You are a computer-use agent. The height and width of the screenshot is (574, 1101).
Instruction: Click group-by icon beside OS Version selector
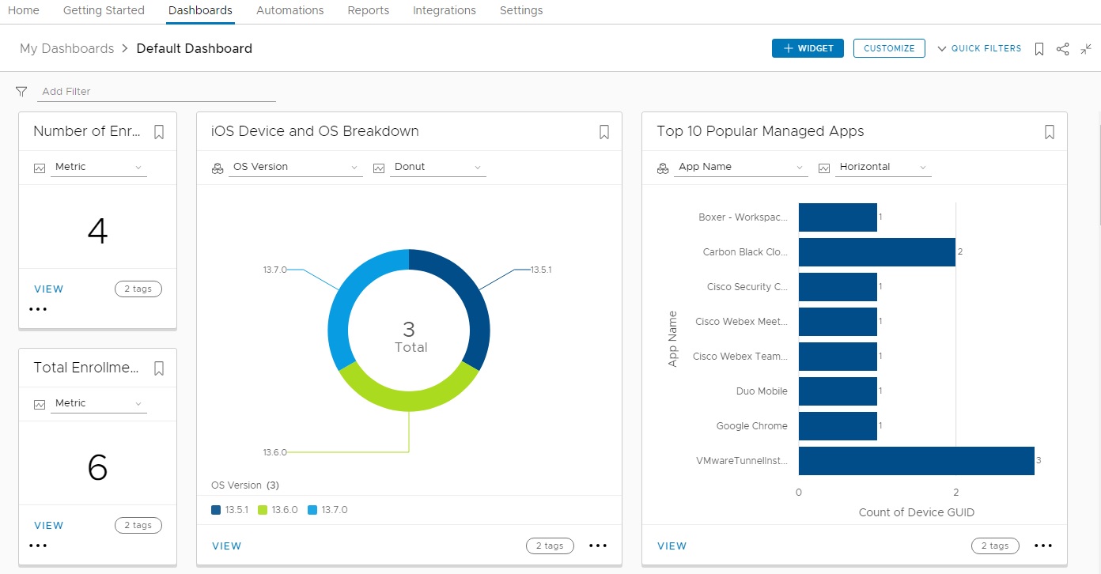coord(218,168)
